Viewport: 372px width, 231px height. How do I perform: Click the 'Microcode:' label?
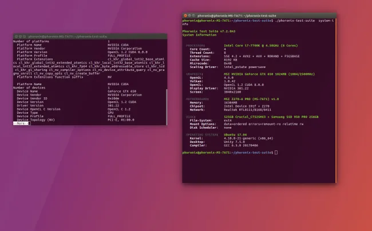point(199,63)
